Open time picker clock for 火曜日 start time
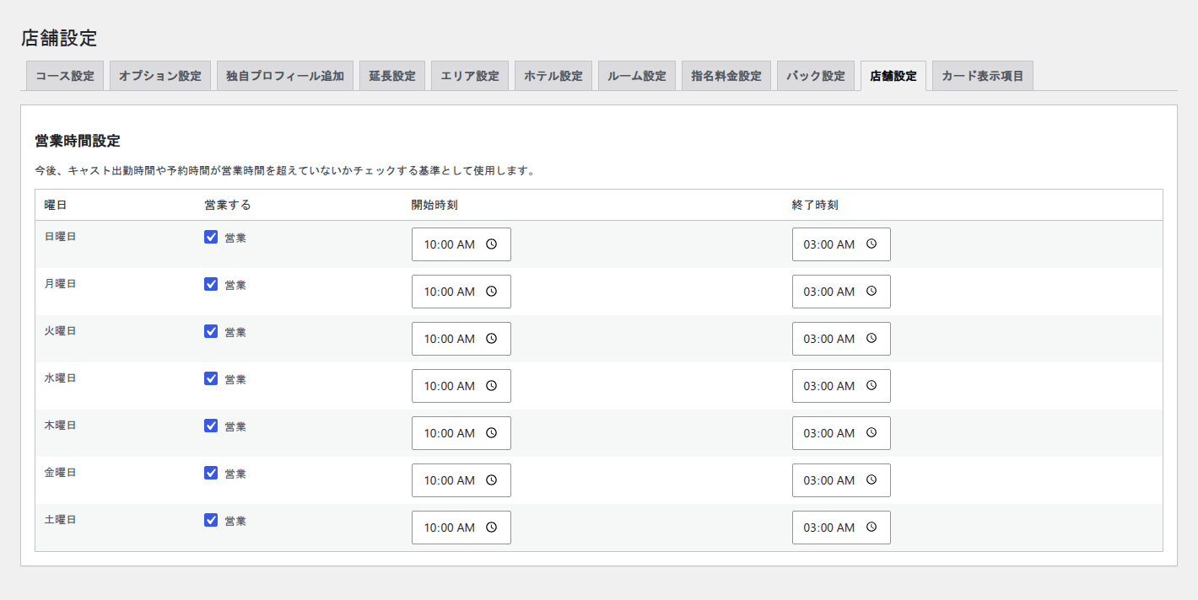Viewport: 1198px width, 600px height. (492, 339)
